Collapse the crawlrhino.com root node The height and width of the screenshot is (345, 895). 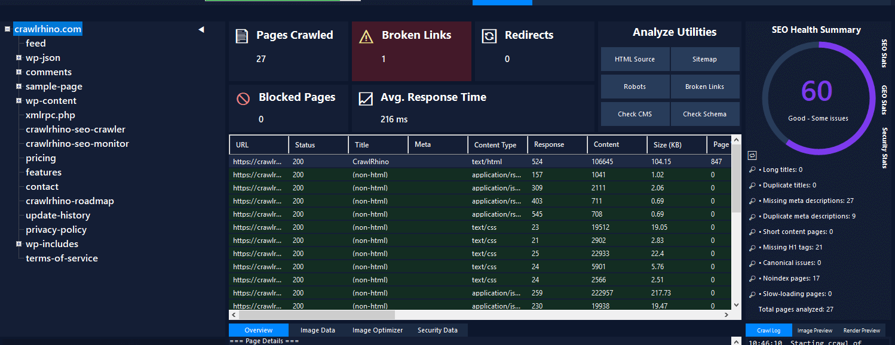[7, 29]
